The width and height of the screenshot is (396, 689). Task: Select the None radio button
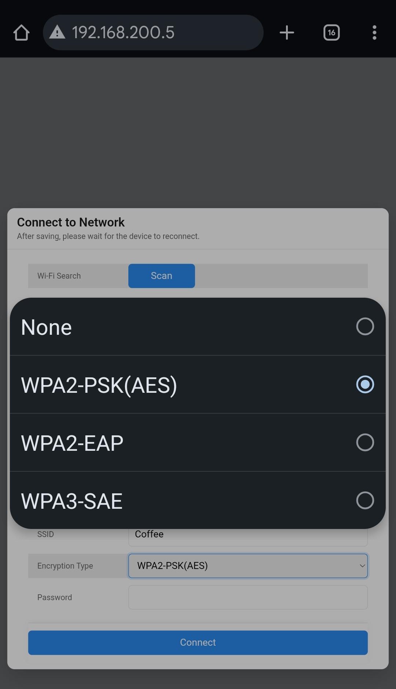click(365, 326)
